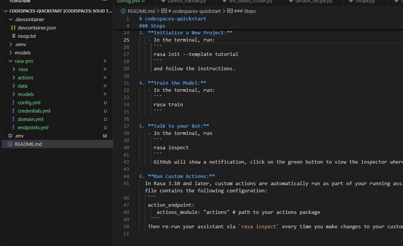This screenshot has height=246, width=403.
Task: Click the text file icon of noop.txt
Action: pyautogui.click(x=14, y=36)
